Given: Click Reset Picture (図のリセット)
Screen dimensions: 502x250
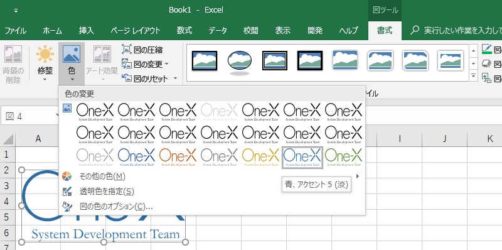Looking at the screenshot, I should 146,79.
